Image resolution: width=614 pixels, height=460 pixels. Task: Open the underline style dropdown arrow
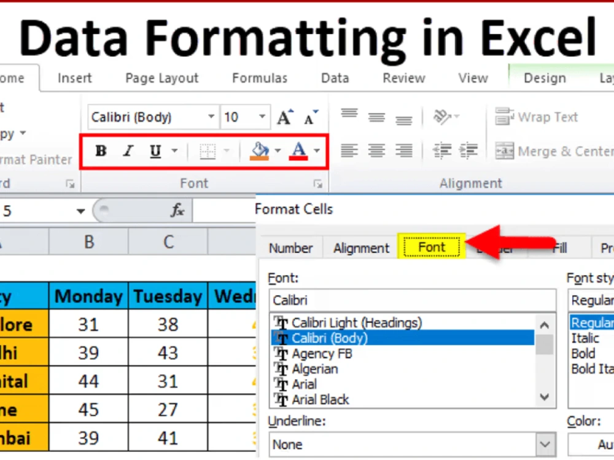tap(174, 151)
